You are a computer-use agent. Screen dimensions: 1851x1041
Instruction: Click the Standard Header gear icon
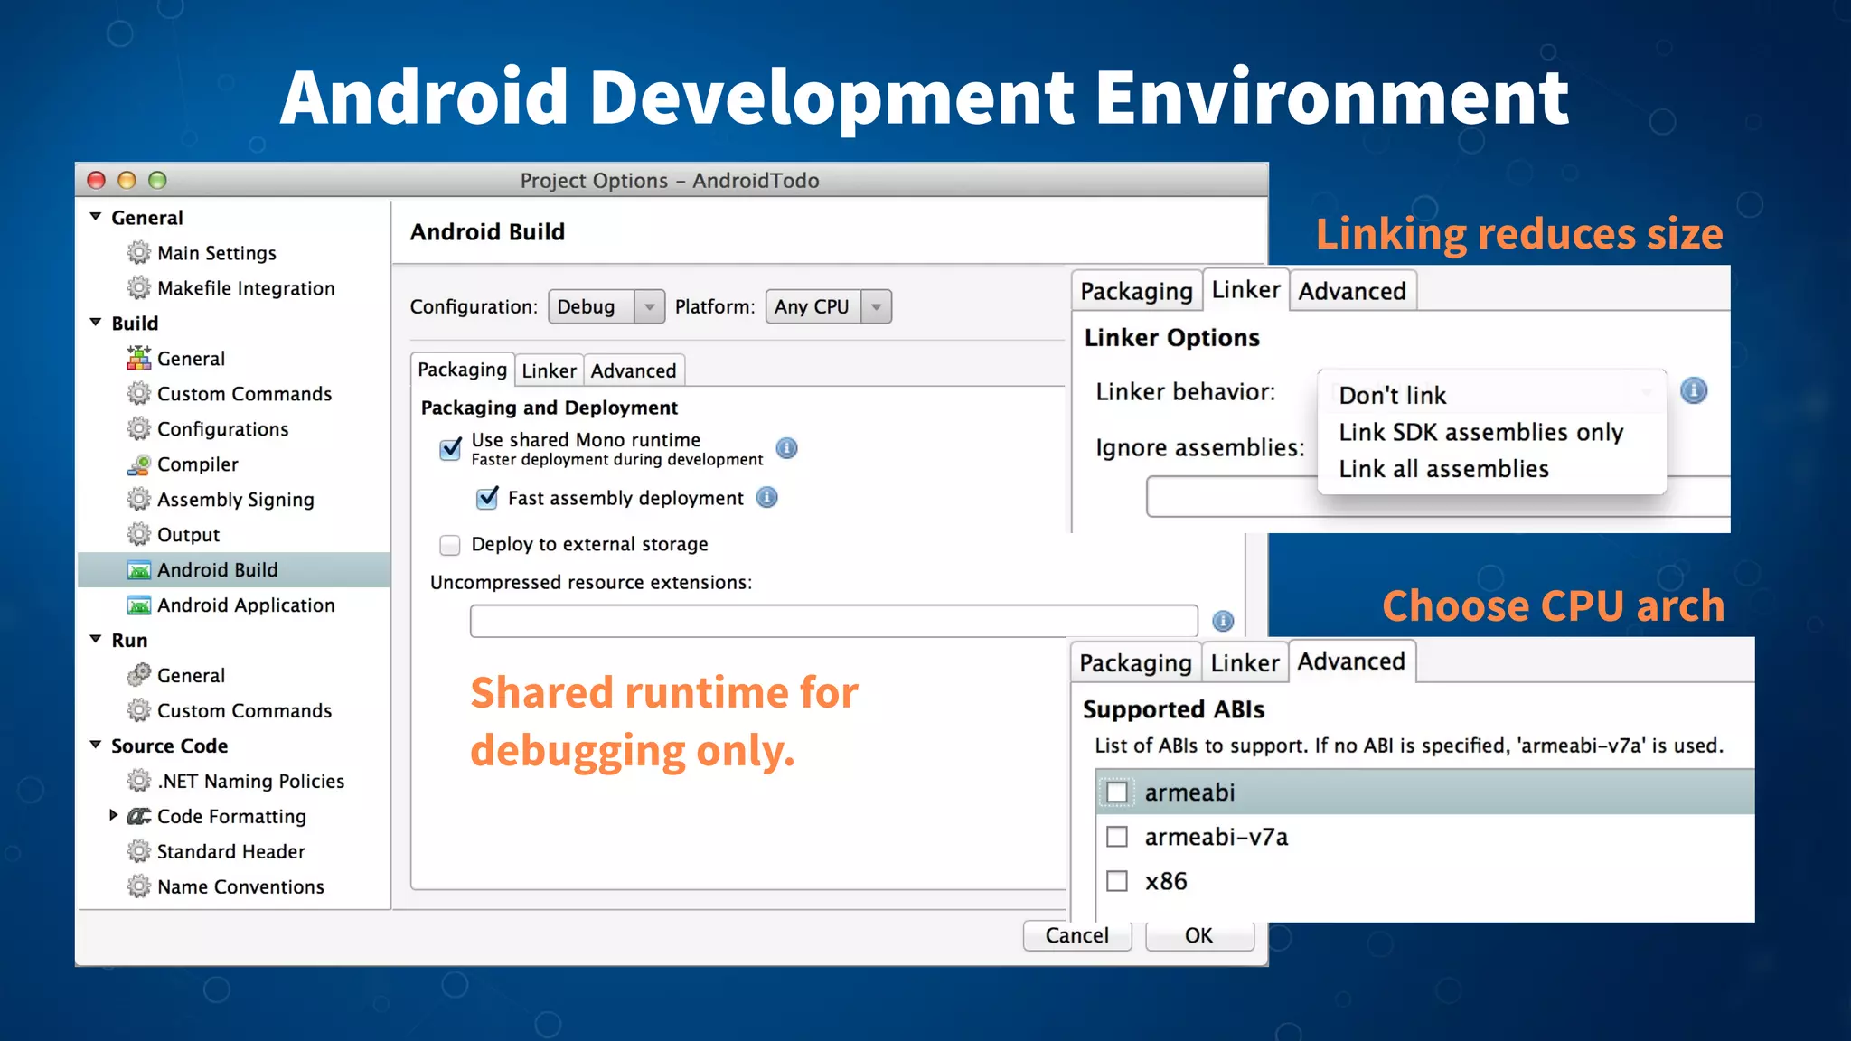(138, 851)
